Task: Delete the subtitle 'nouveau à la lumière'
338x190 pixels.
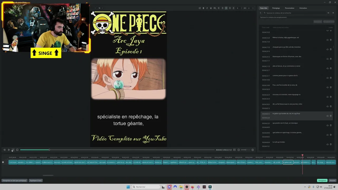Action: (331, 97)
